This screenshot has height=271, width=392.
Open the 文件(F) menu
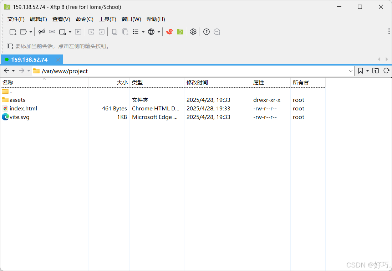pos(16,19)
